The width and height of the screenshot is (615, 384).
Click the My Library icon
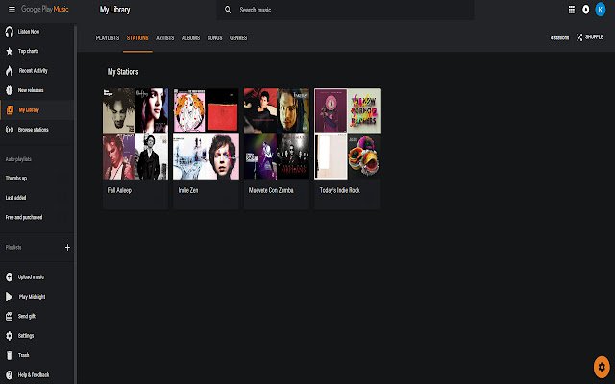tap(10, 110)
